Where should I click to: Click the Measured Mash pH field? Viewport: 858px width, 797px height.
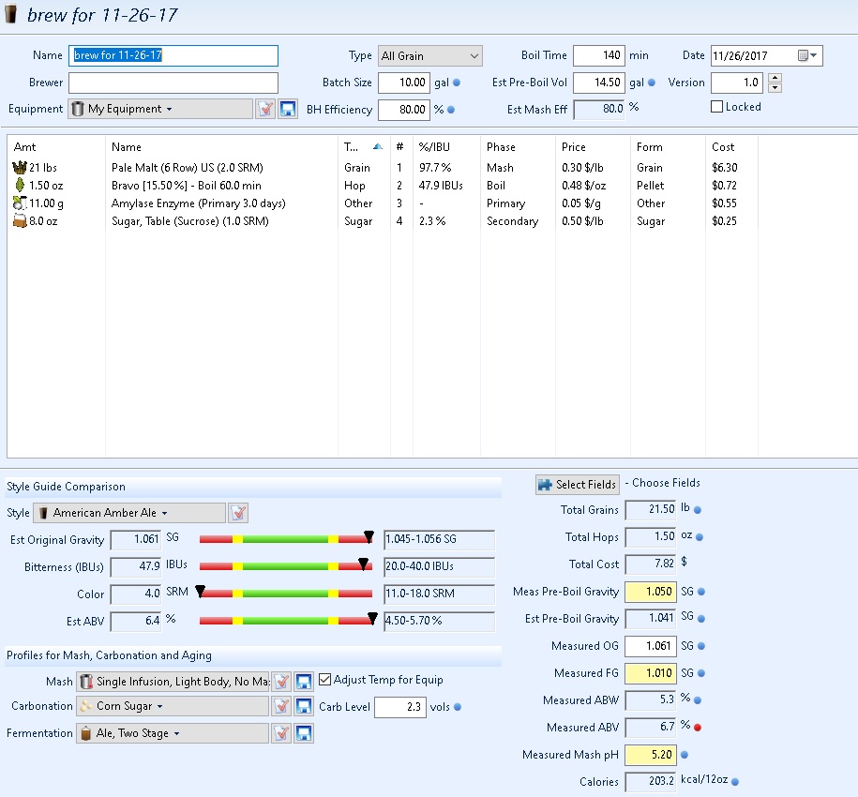651,755
